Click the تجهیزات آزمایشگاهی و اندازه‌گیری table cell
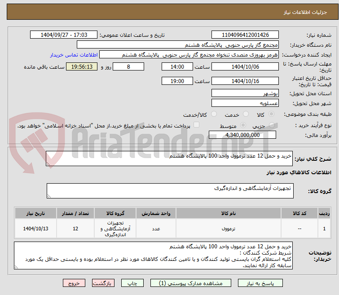Viewport: 339px width, 295px height. pyautogui.click(x=115, y=229)
